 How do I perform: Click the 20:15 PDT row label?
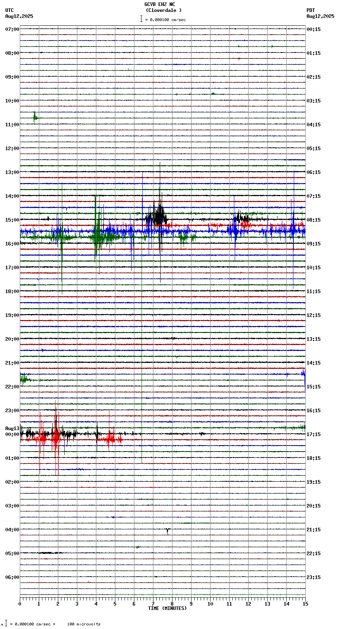click(x=314, y=506)
